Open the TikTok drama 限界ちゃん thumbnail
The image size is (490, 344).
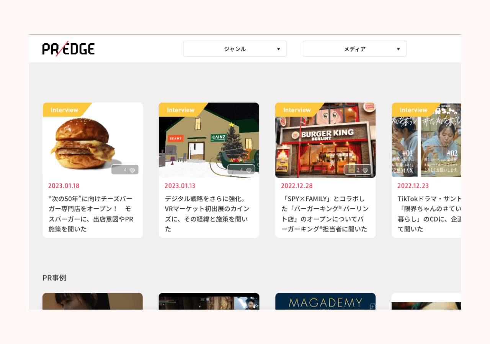426,140
